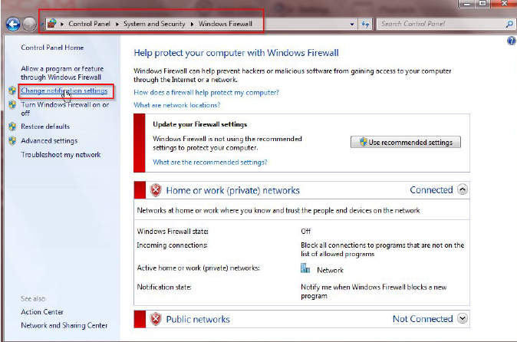517x342 pixels.
Task: Click the firewall icon in address bar
Action: click(52, 24)
